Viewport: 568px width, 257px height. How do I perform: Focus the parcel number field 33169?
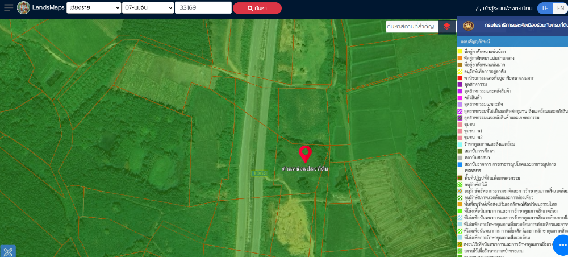tap(203, 7)
